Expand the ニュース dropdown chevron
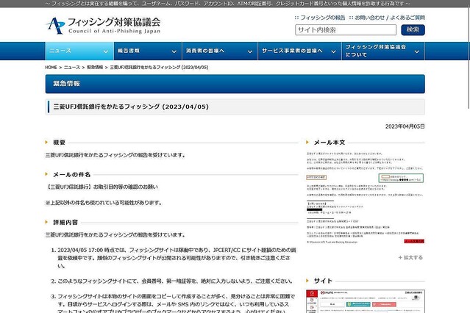The height and width of the screenshot is (313, 470). click(106, 51)
